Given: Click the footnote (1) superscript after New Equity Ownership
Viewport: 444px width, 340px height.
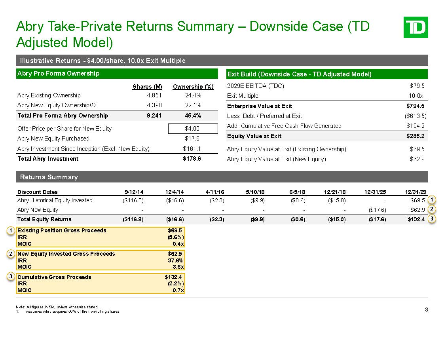Looking at the screenshot, I should tap(93, 104).
